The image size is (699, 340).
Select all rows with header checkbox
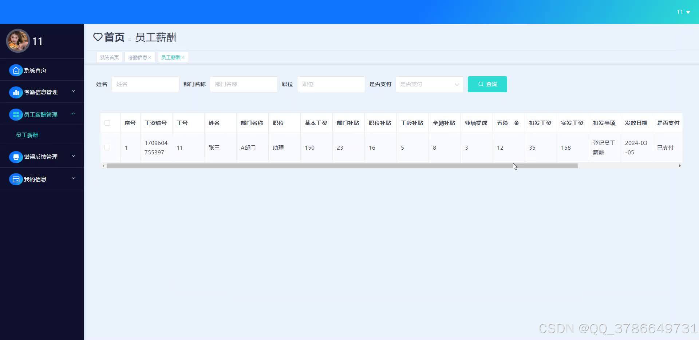click(107, 123)
